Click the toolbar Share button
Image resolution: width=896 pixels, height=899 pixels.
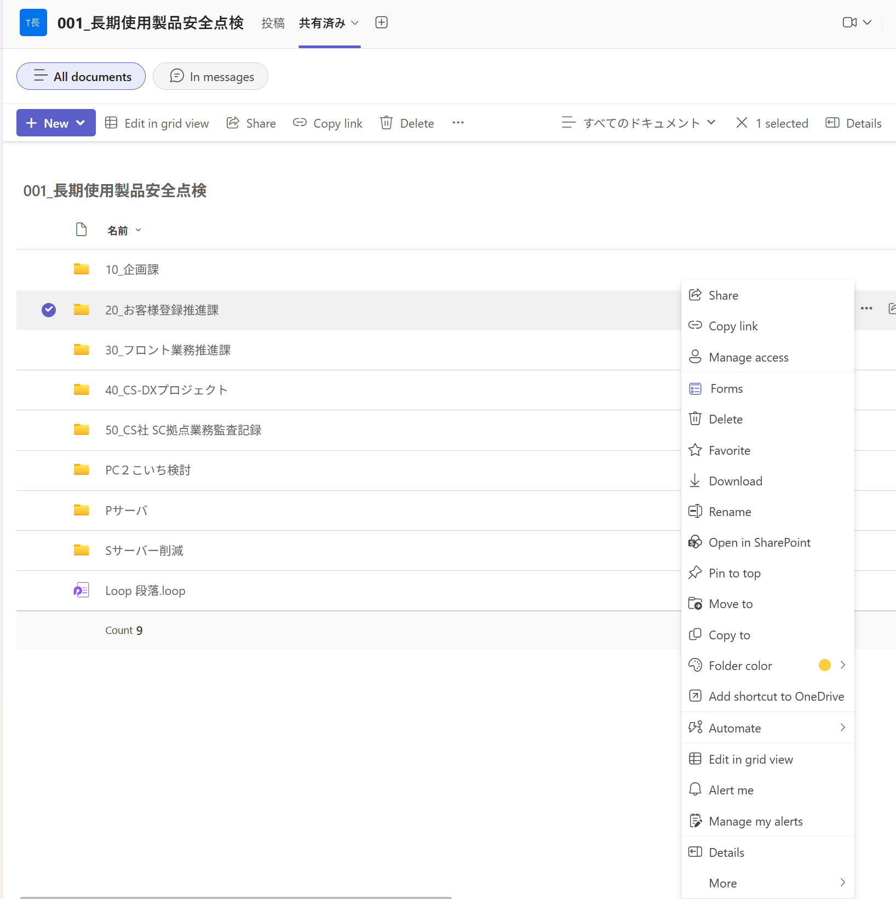[251, 123]
